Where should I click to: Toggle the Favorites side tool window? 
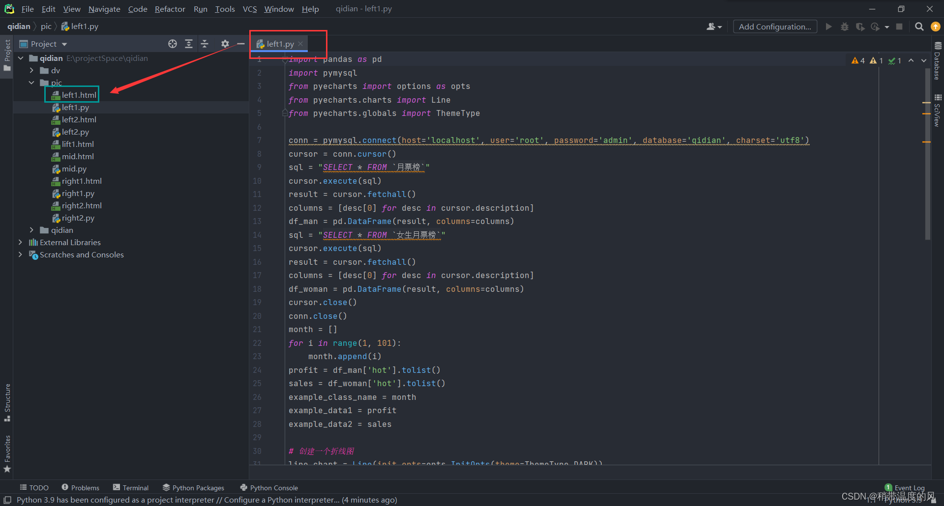coord(7,454)
